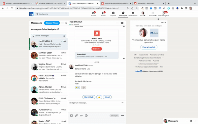Open the Emplois briefcase icon

coord(113,14)
